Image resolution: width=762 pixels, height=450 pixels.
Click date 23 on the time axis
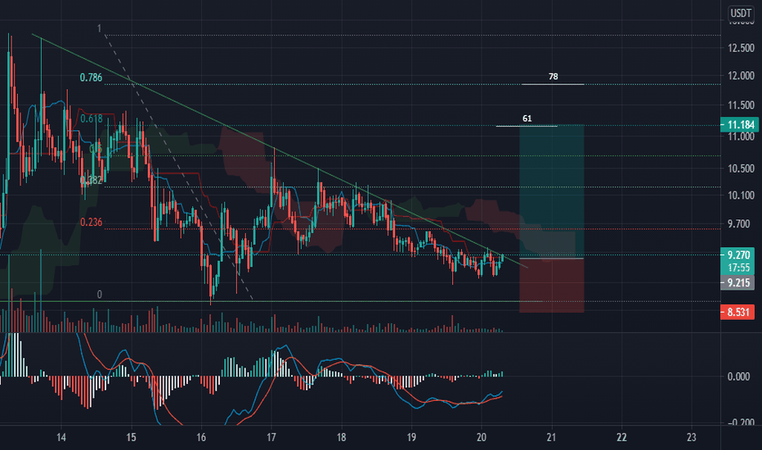692,438
